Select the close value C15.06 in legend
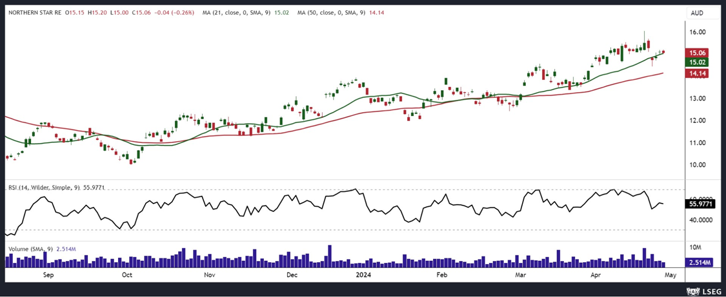The image size is (726, 297). point(141,14)
